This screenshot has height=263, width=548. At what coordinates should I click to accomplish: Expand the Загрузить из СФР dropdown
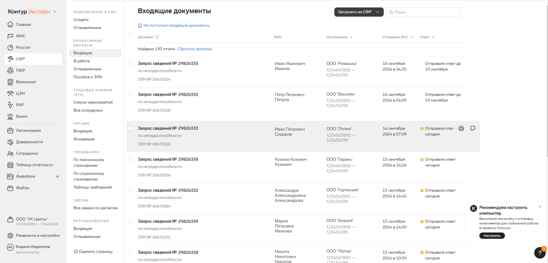pos(358,12)
